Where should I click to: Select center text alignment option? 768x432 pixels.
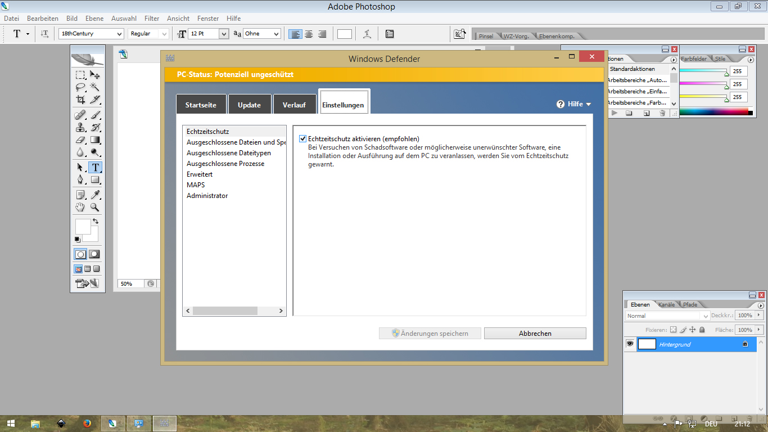[309, 34]
